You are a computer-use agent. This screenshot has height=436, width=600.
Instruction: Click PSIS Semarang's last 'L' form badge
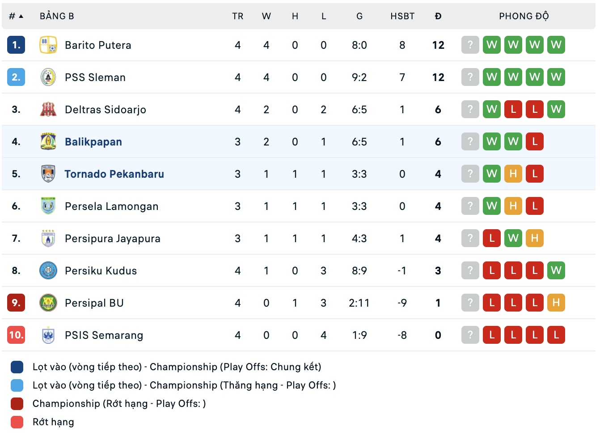pos(556,335)
